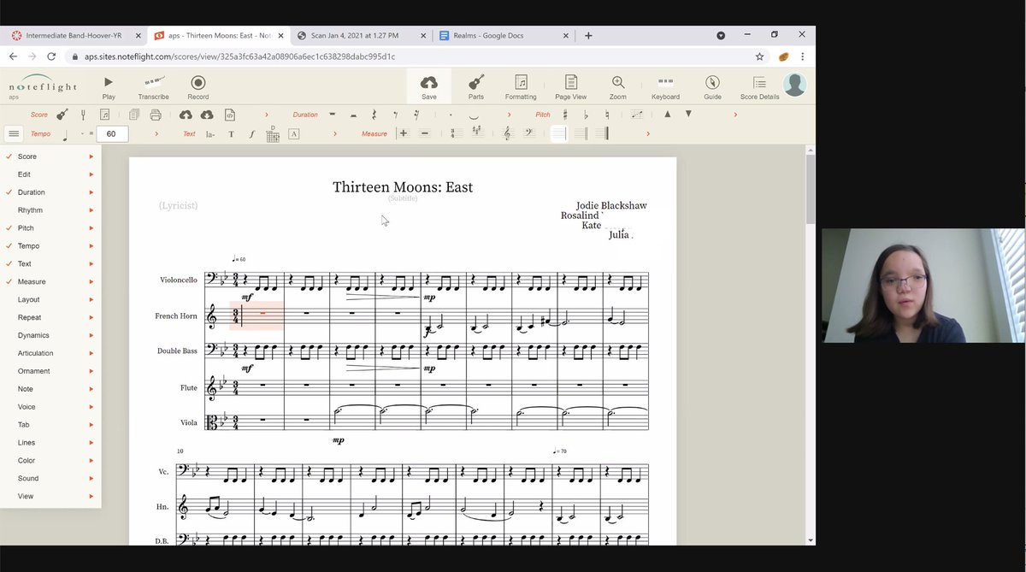The image size is (1026, 572).
Task: Open the user profile avatar
Action: pyautogui.click(x=795, y=85)
